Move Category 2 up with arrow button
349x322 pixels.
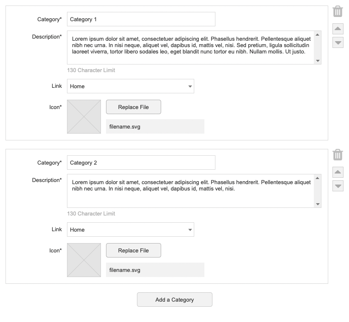[338, 172]
